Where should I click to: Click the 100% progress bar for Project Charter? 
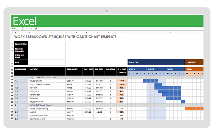coord(122,81)
